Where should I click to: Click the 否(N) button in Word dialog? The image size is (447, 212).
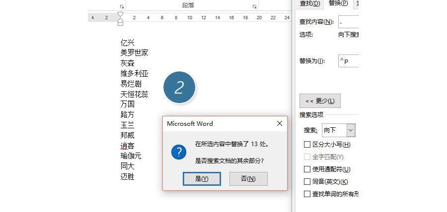coord(248,179)
